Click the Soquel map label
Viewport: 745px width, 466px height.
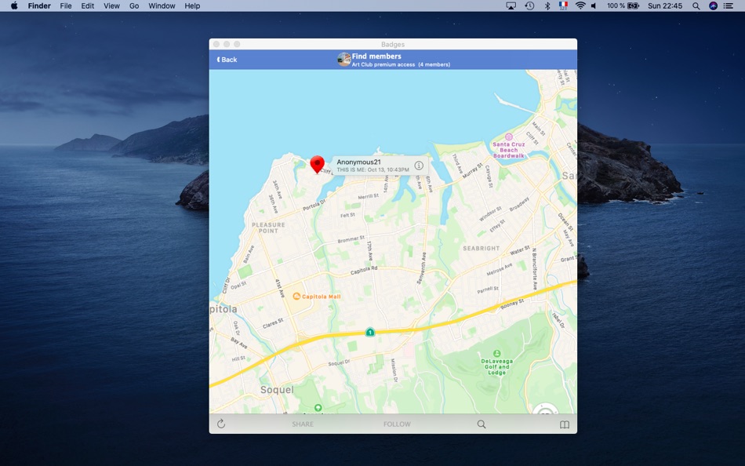pos(277,390)
